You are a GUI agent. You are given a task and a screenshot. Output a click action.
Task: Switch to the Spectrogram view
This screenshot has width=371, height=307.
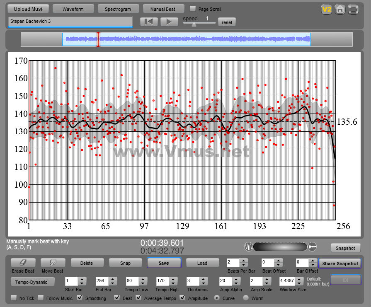coord(118,9)
